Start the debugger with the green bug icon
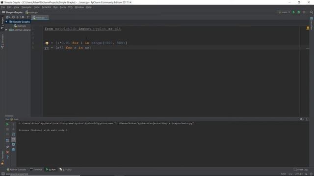Image resolution: width=314 pixels, height=176 pixels. 299,12
